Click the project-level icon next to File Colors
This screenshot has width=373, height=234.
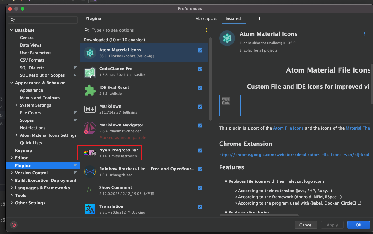[76, 113]
